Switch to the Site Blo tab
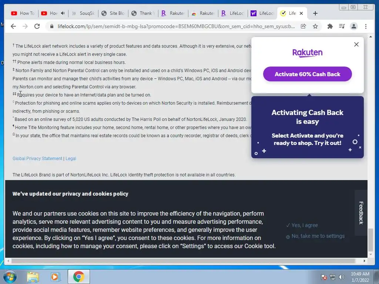 pos(113,13)
